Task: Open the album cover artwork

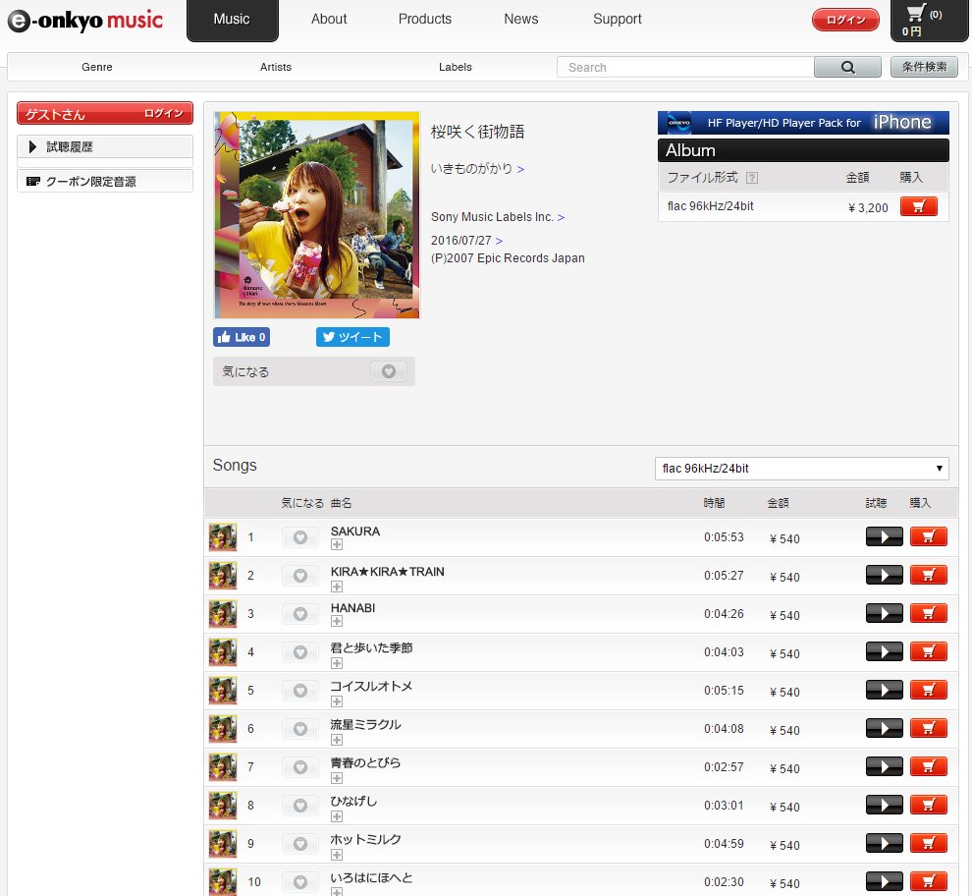Action: click(x=317, y=215)
